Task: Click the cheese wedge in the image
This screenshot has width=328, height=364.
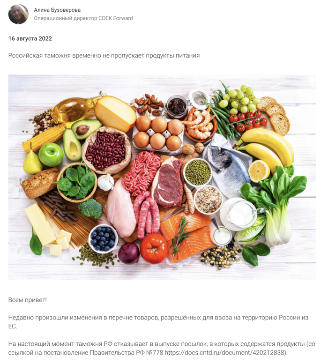Action: pos(115,114)
